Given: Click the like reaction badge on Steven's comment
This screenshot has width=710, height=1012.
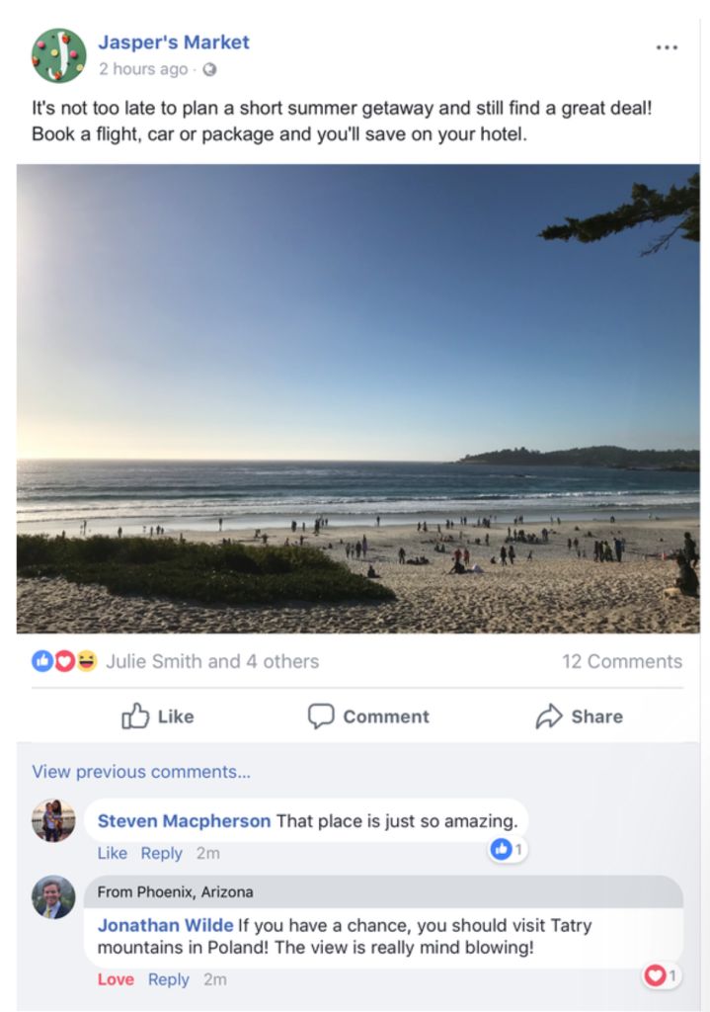Looking at the screenshot, I should (x=507, y=849).
